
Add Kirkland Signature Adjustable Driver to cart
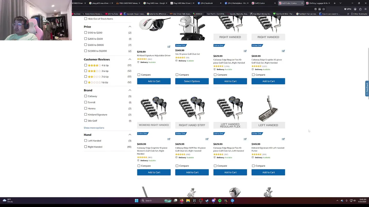coord(154,81)
